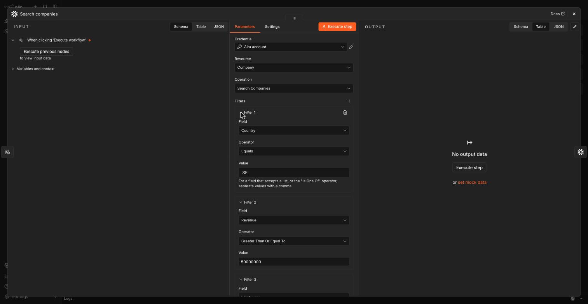The image size is (588, 304).
Task: Open Filter 2 Field dropdown showing Revenue
Action: tap(294, 220)
